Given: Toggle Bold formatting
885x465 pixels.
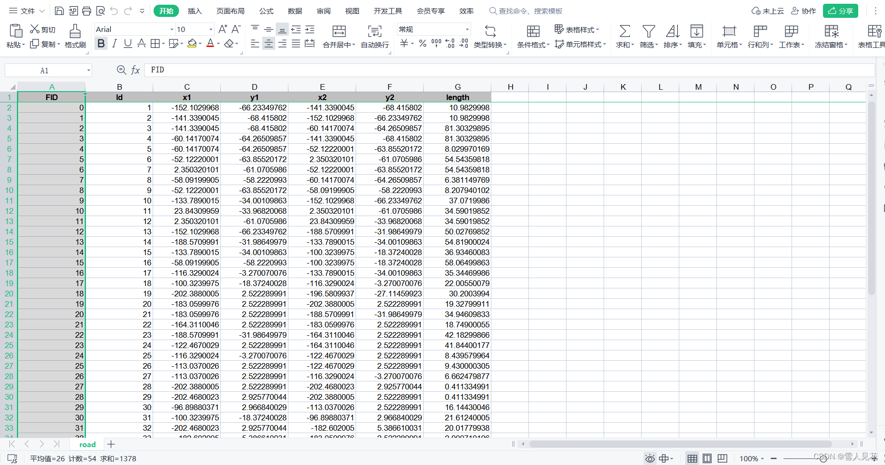Looking at the screenshot, I should 101,44.
